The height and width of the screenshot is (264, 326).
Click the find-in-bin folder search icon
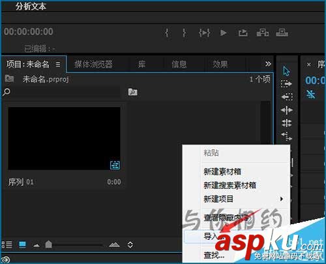[x=133, y=92]
